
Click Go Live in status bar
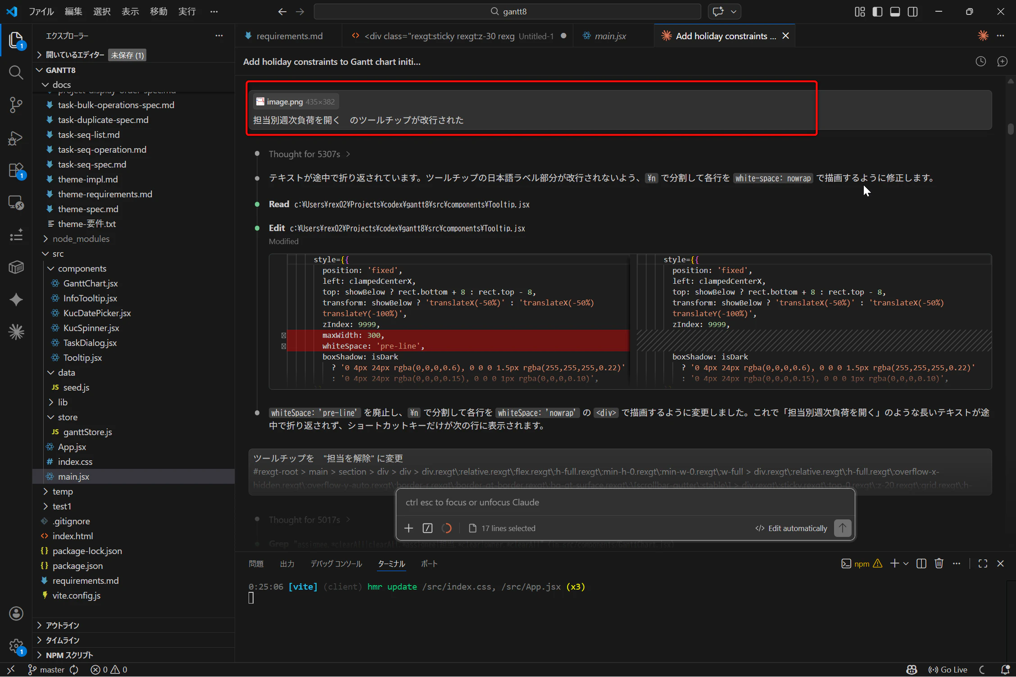tap(948, 670)
